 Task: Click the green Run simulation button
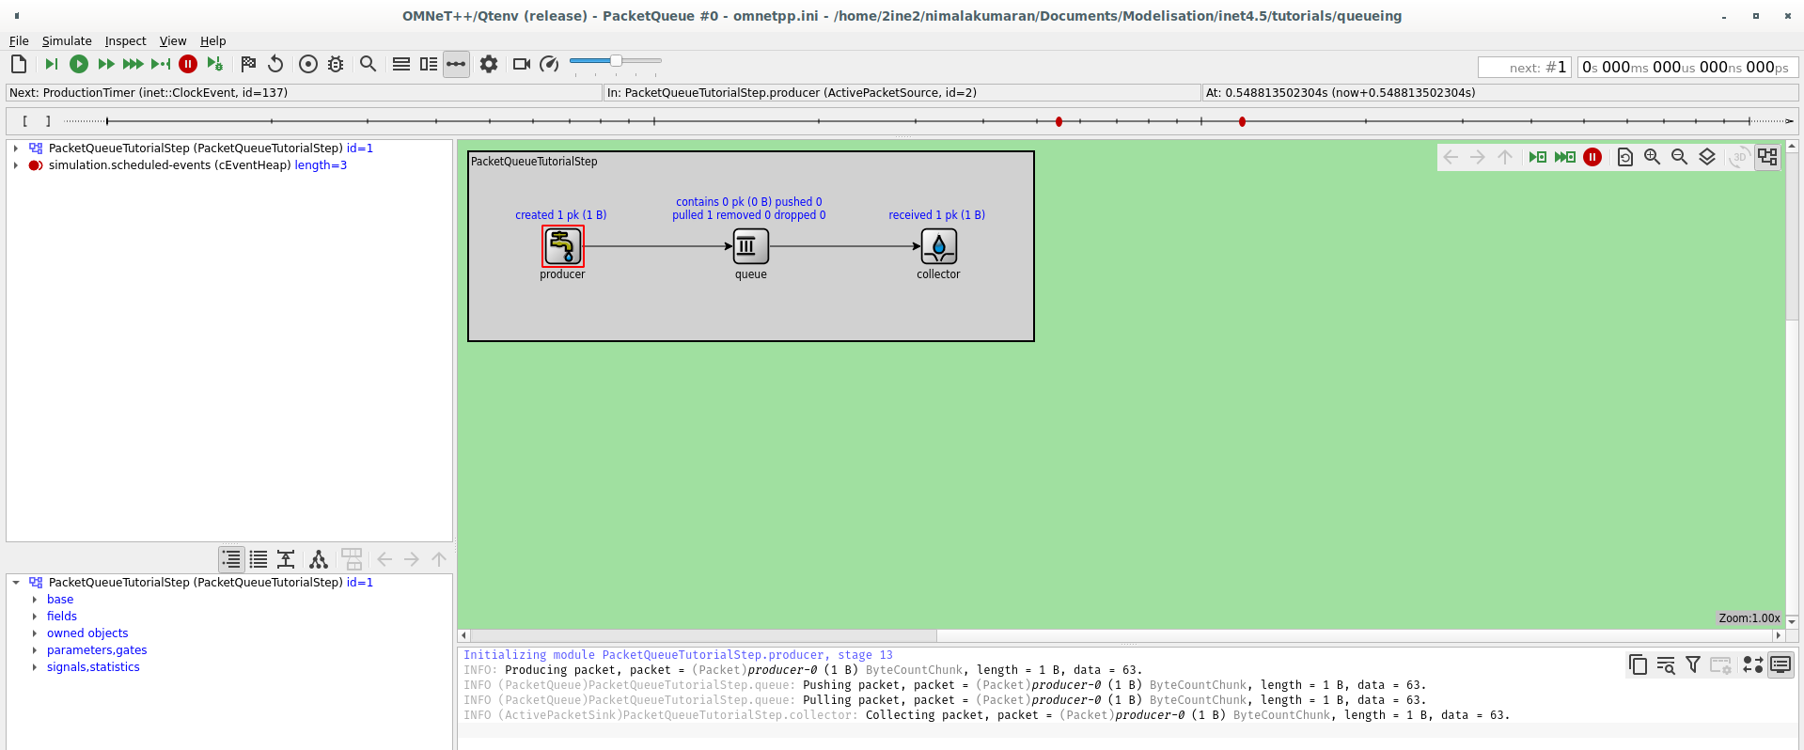pos(79,64)
